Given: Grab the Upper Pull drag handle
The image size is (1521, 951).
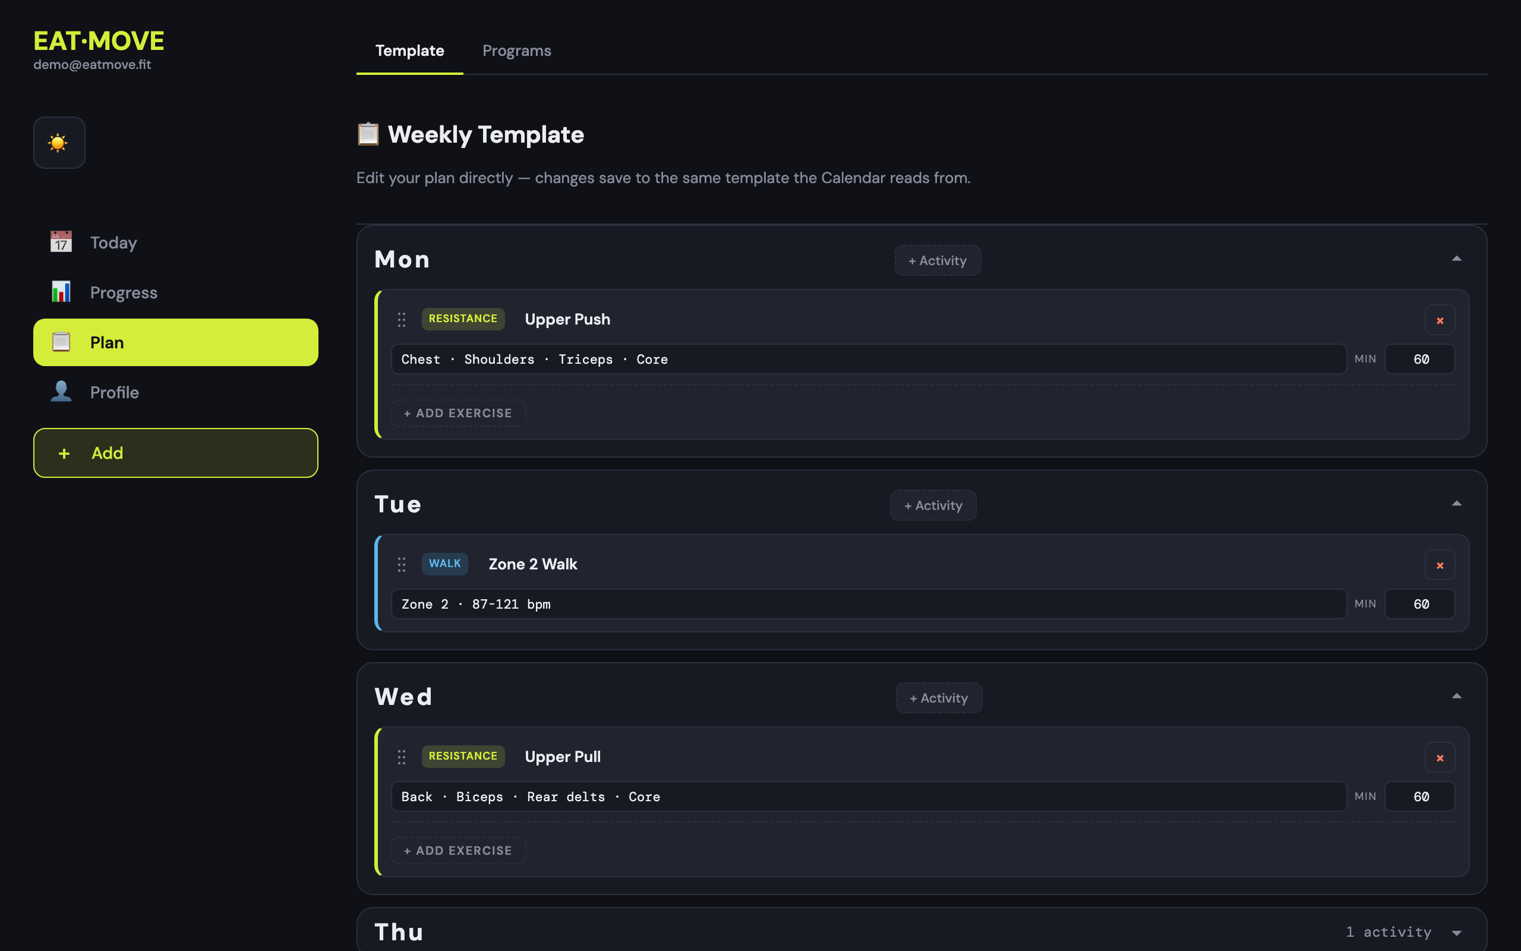Looking at the screenshot, I should coord(402,757).
